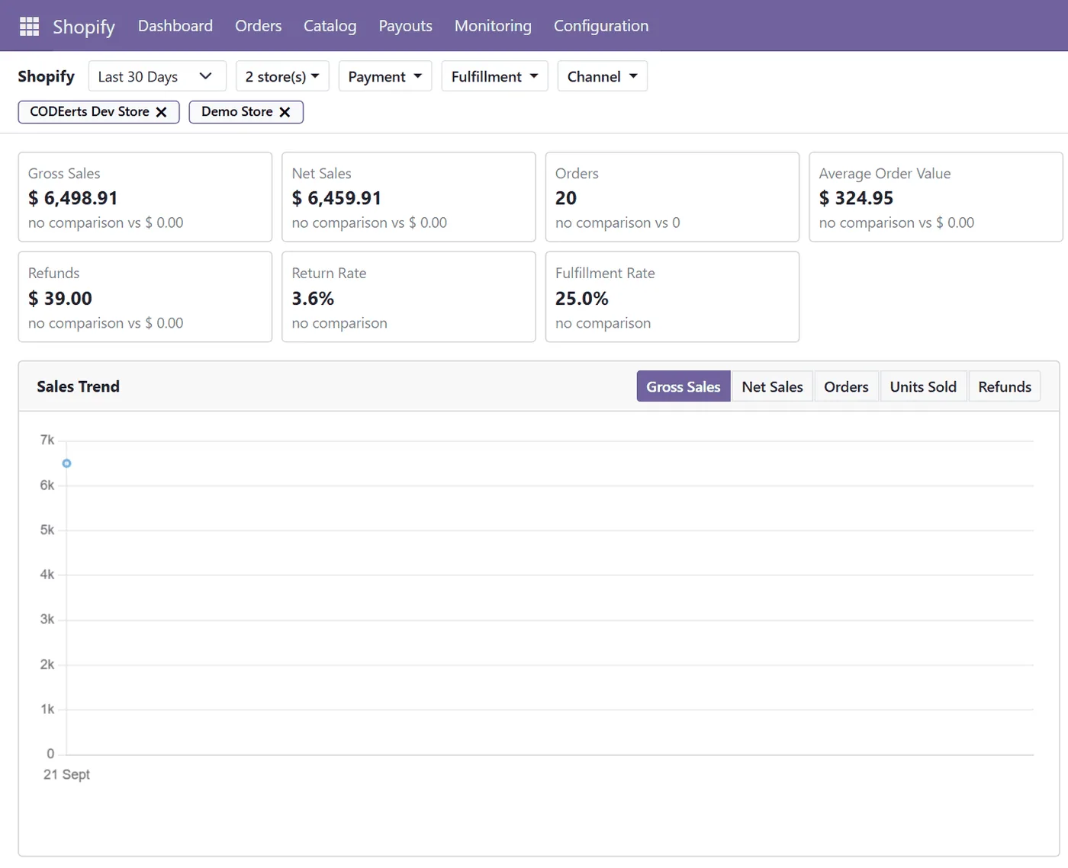
Task: Open the Catalog menu
Action: [x=330, y=26]
